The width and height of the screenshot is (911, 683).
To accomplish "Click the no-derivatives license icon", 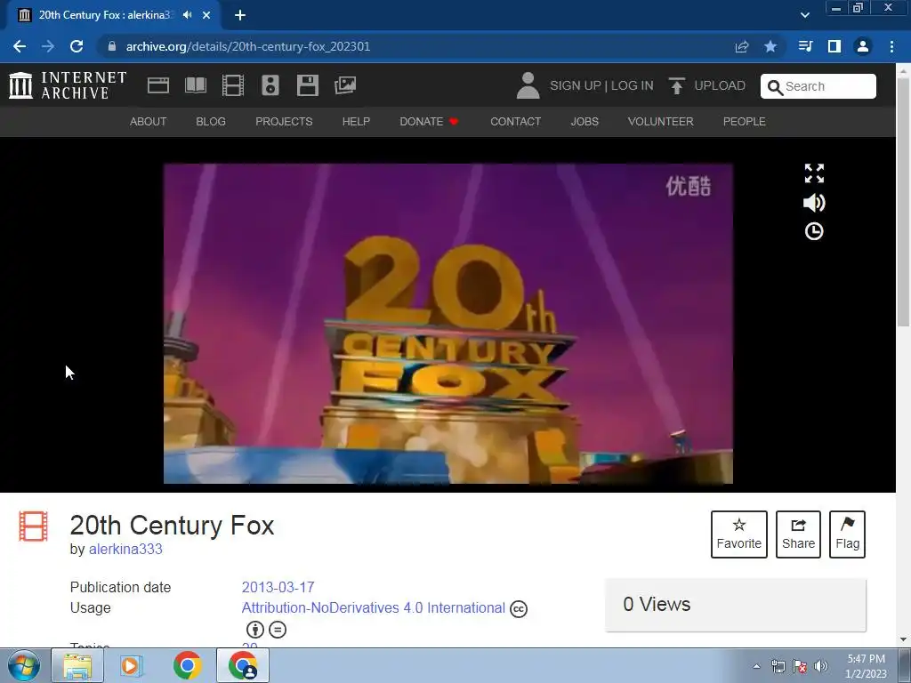I will pyautogui.click(x=278, y=630).
